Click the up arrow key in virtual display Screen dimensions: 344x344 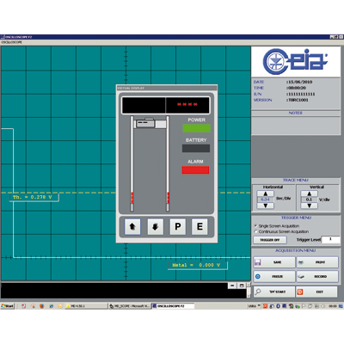(132, 227)
